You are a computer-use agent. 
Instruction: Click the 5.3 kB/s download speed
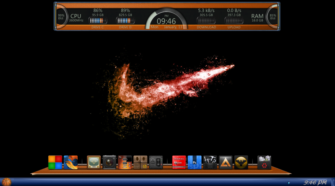tap(206, 11)
